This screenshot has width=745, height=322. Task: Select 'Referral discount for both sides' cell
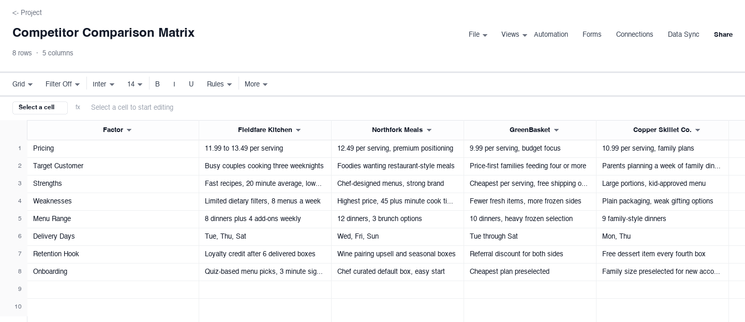tap(530, 254)
